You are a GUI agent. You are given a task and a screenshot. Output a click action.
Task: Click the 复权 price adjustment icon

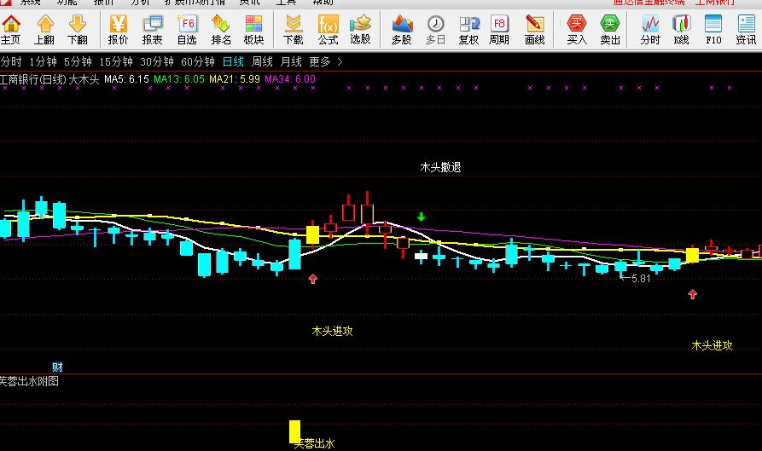click(469, 30)
